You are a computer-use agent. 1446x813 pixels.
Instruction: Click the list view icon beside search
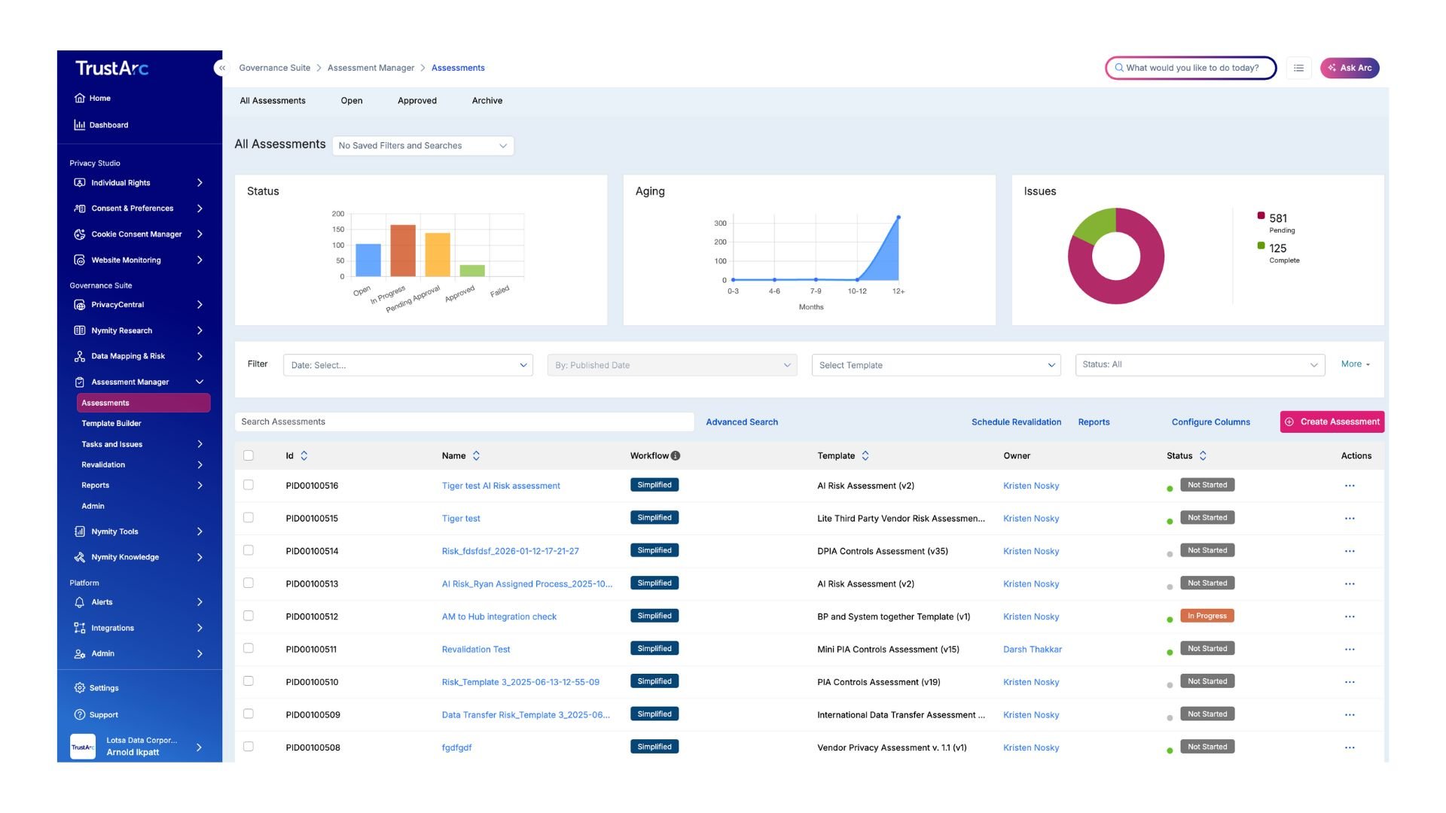[x=1298, y=68]
